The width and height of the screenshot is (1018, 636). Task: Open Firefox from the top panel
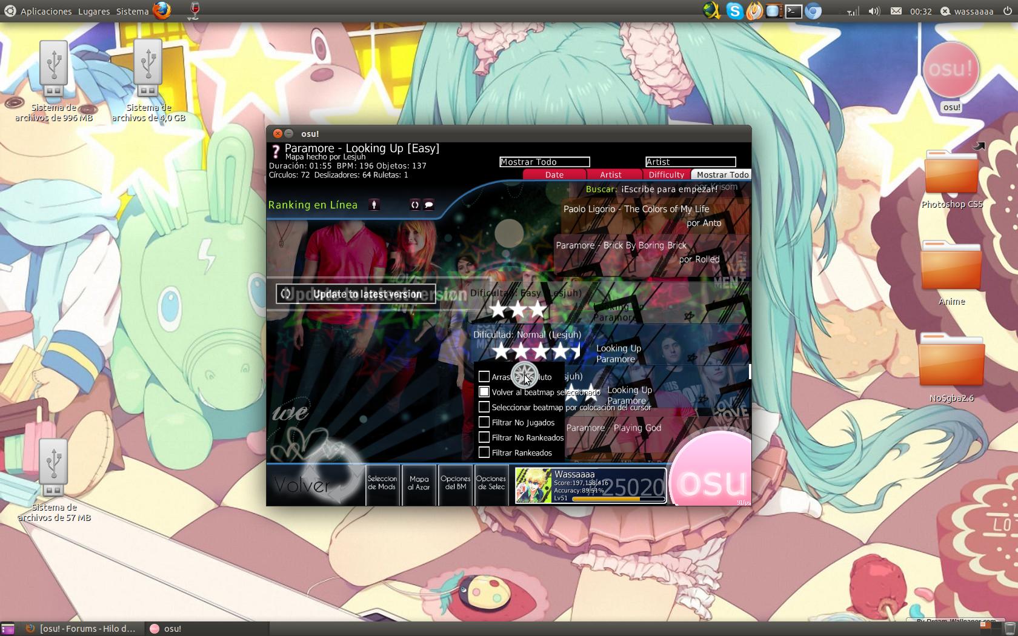(161, 10)
